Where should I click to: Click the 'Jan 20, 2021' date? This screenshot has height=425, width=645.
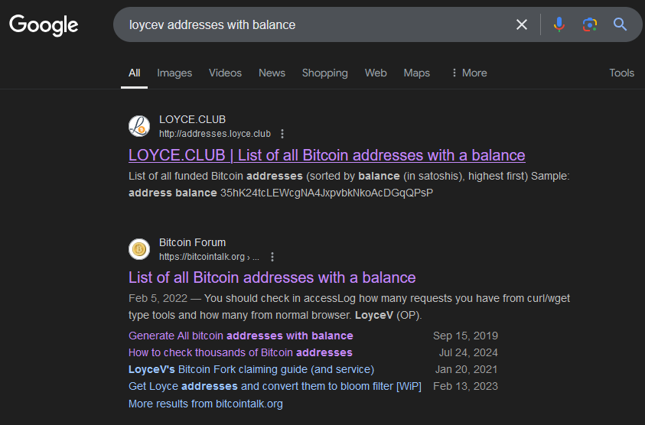[x=466, y=369]
